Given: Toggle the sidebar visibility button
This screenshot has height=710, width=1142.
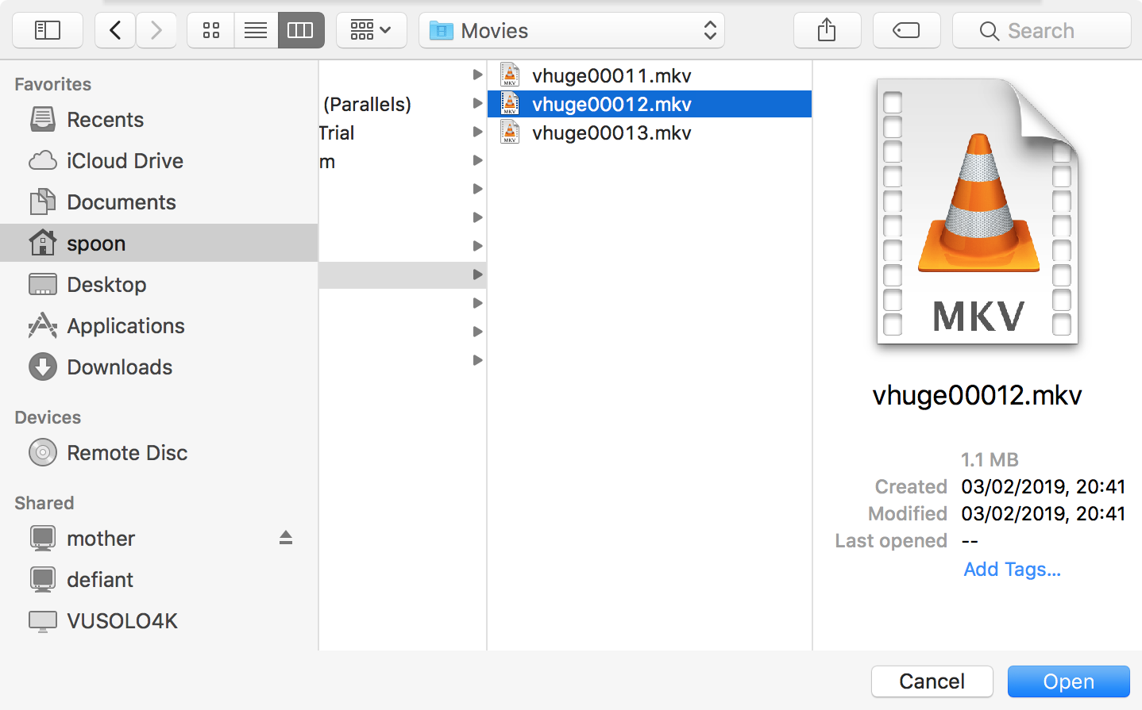Looking at the screenshot, I should coord(48,31).
